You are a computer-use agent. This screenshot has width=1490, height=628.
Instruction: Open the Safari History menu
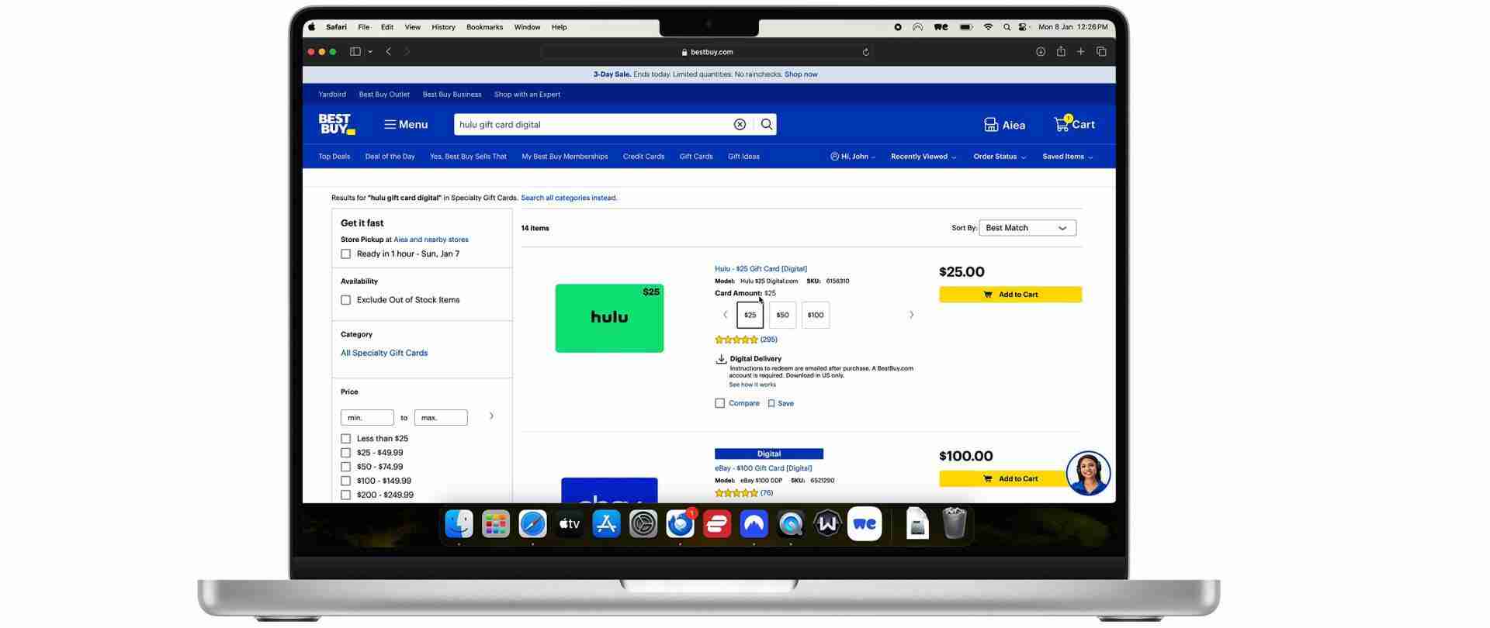(443, 27)
